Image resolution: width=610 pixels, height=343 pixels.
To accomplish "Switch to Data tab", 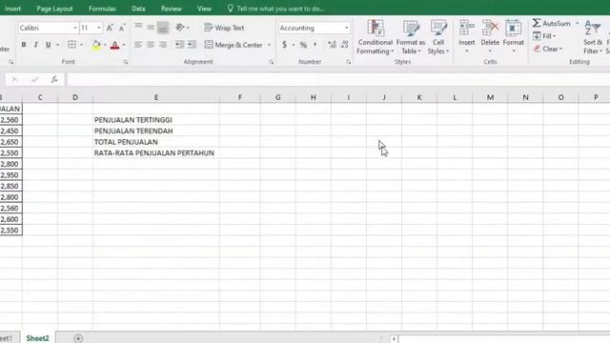I will tap(138, 9).
